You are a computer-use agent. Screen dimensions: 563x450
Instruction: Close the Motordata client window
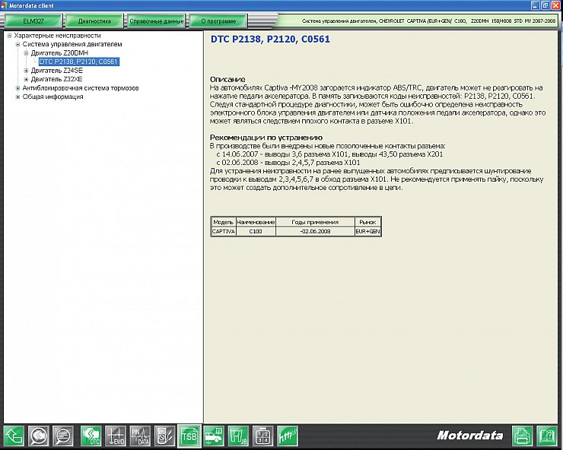555,5
